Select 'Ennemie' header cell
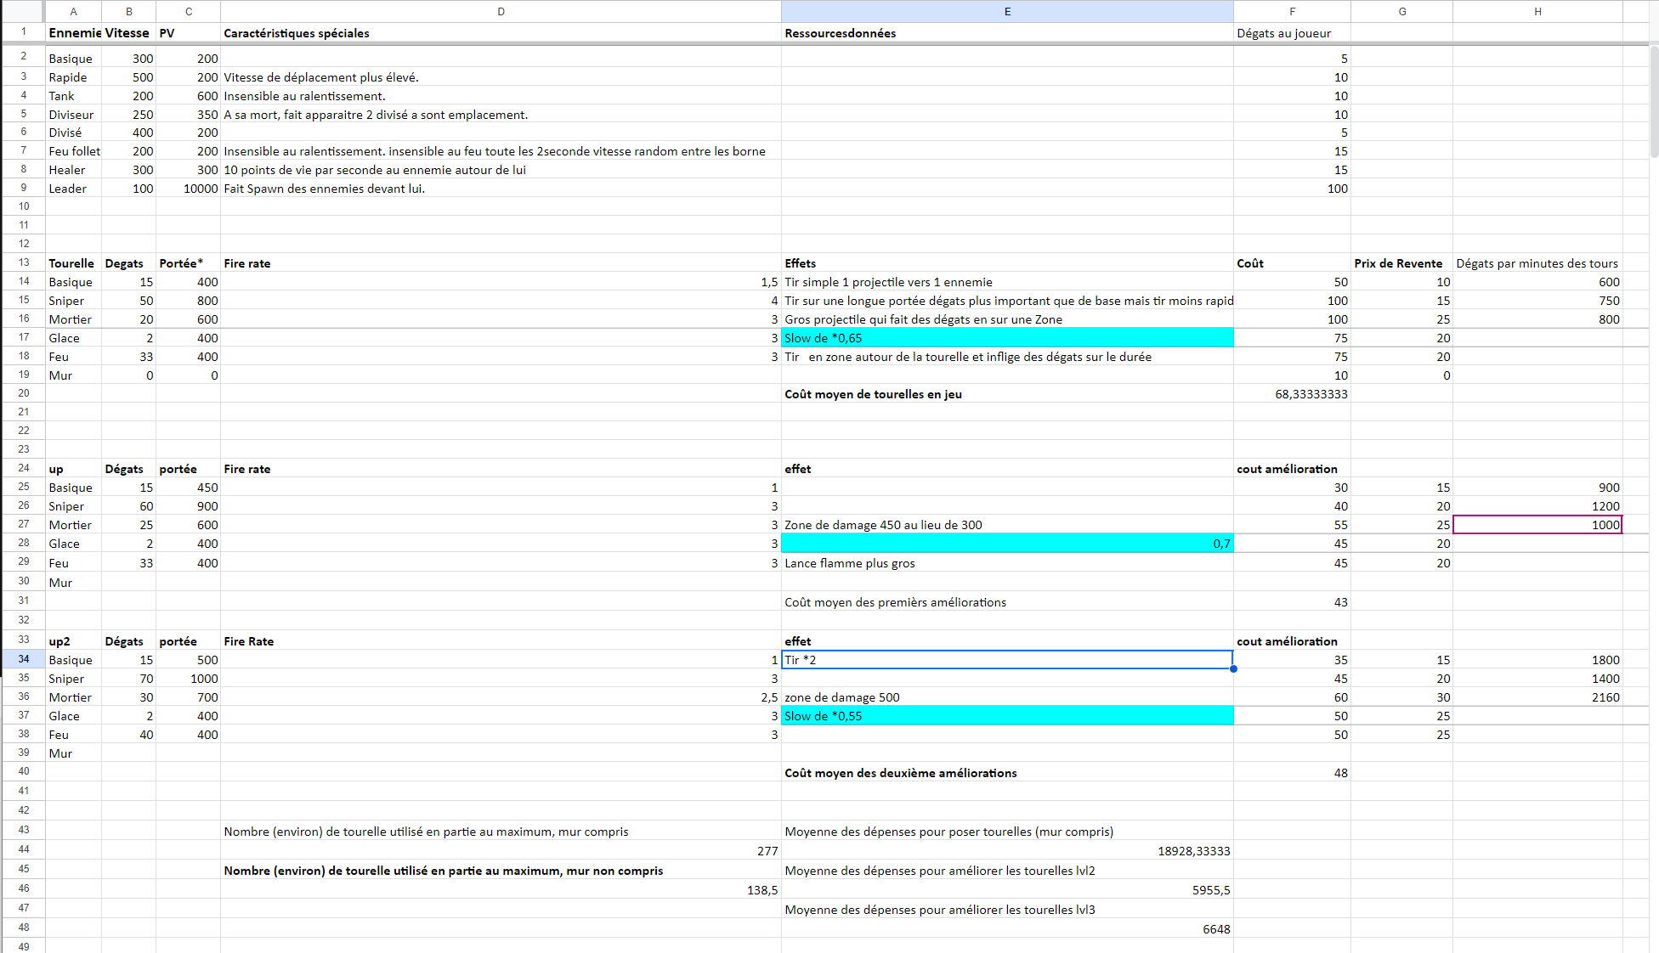 tap(74, 33)
